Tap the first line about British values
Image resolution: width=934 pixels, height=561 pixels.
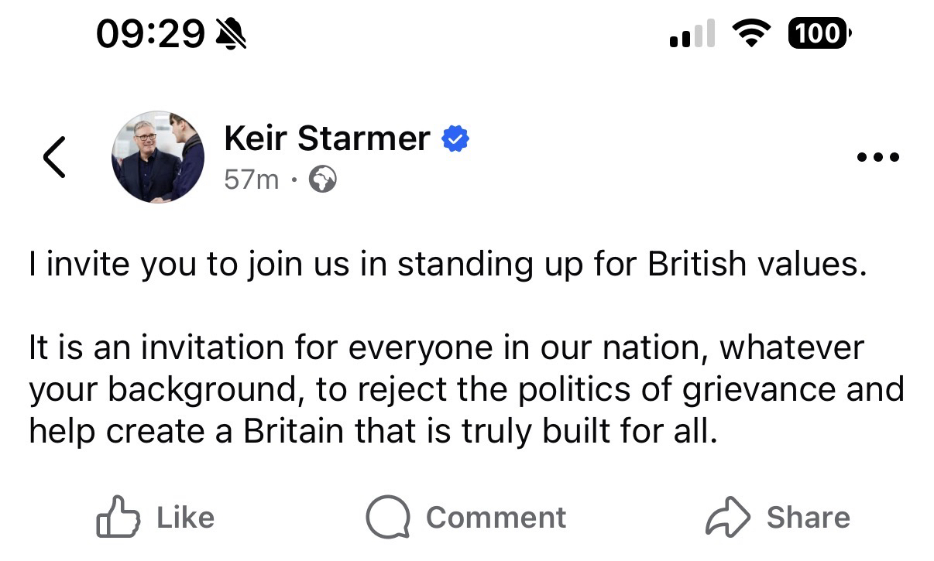tap(445, 265)
